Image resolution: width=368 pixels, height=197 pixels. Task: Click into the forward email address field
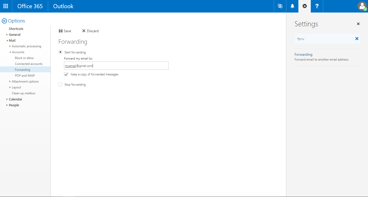(x=116, y=66)
